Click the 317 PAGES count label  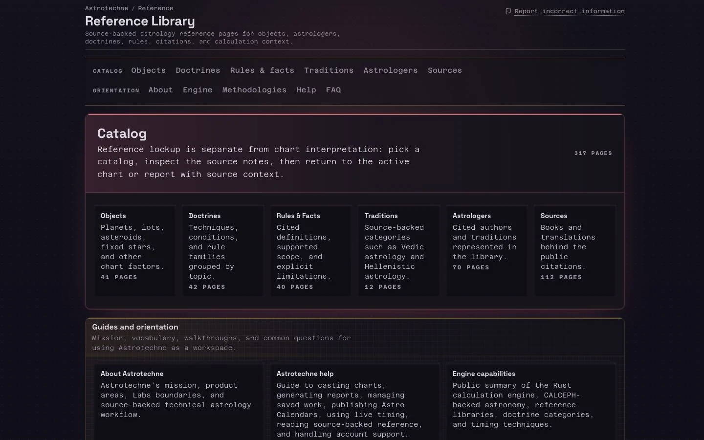[x=593, y=153]
